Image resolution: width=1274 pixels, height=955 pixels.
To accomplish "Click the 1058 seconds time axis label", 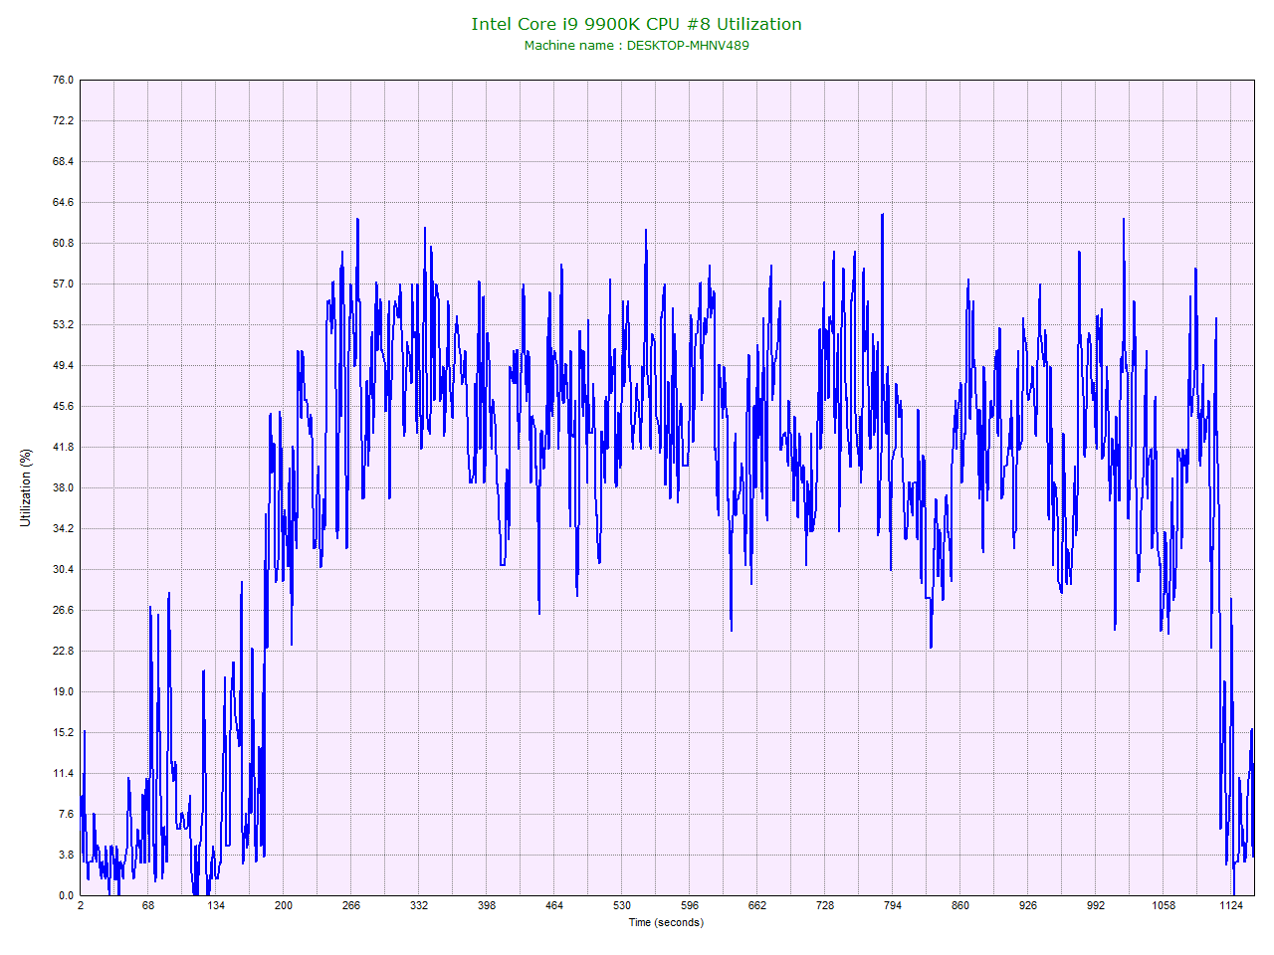I will (1164, 905).
